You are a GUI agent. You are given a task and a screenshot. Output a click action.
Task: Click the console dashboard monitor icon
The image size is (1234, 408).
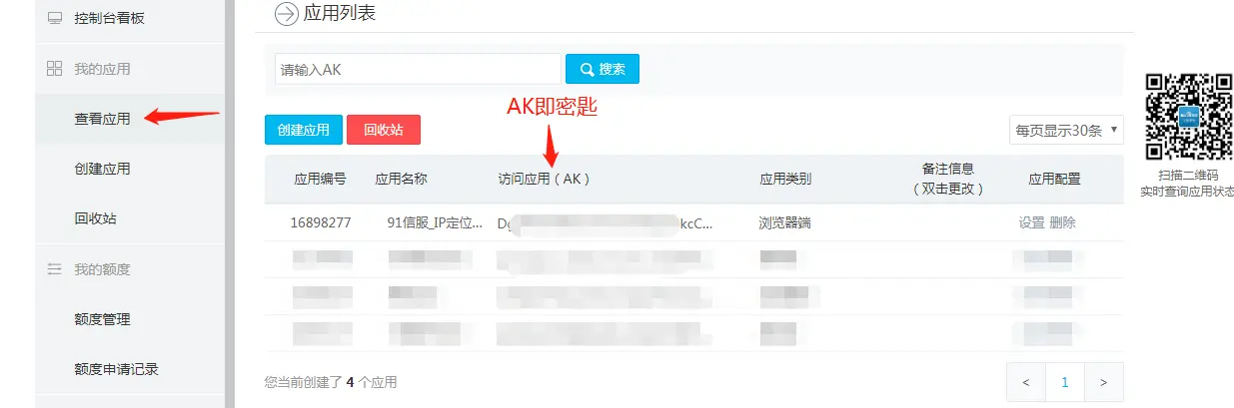click(54, 18)
